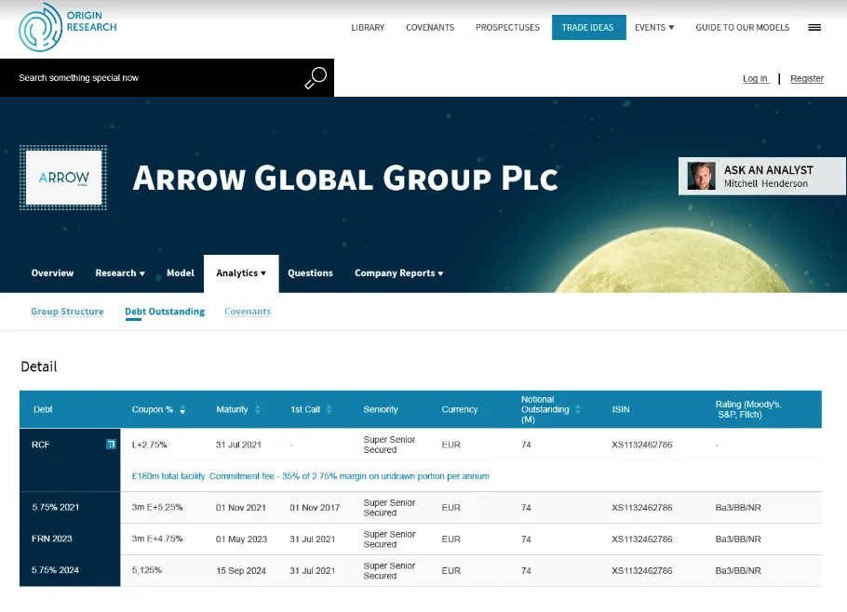Click the 3m E+4.75% coupon cell
Image resolution: width=847 pixels, height=612 pixels.
[x=157, y=539]
